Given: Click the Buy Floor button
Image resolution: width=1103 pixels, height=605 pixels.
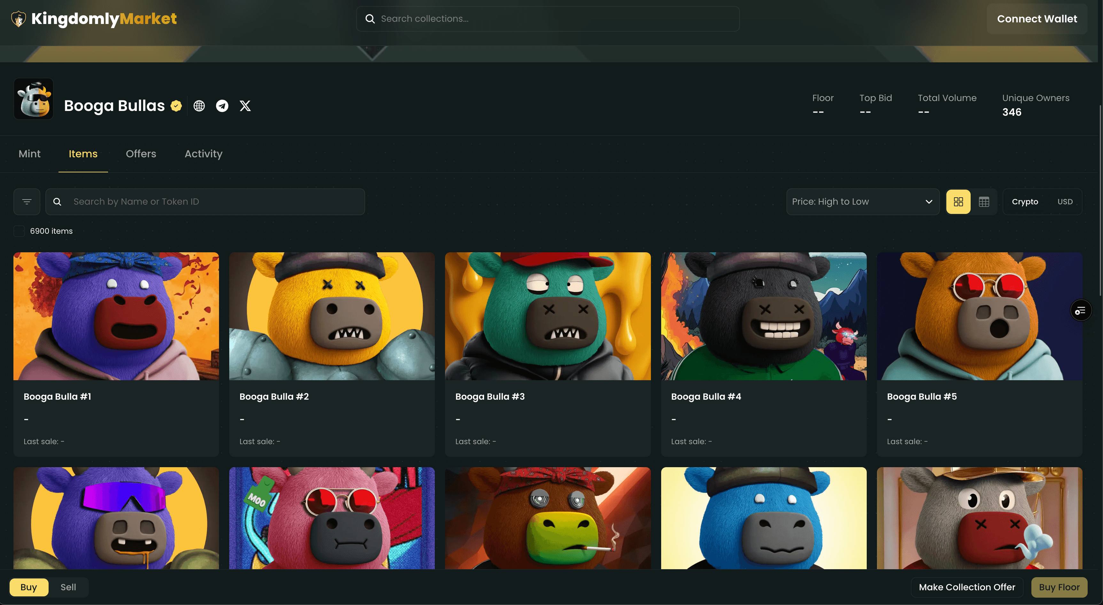Looking at the screenshot, I should tap(1059, 587).
